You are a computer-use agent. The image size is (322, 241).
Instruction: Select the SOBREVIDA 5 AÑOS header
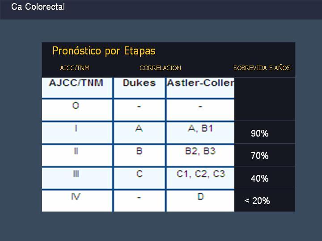tap(262, 68)
